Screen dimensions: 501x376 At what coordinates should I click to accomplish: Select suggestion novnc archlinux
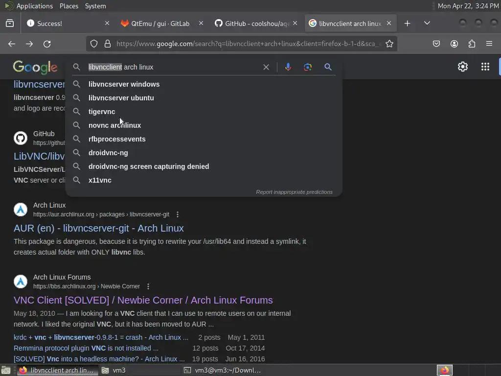pos(204,125)
